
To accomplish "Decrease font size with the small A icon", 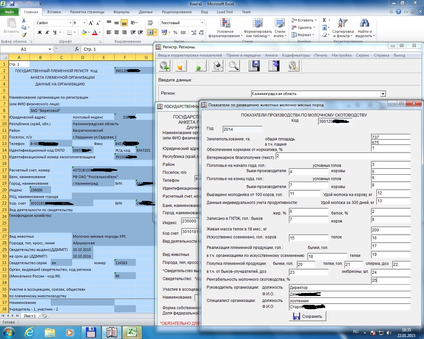I will point(99,23).
